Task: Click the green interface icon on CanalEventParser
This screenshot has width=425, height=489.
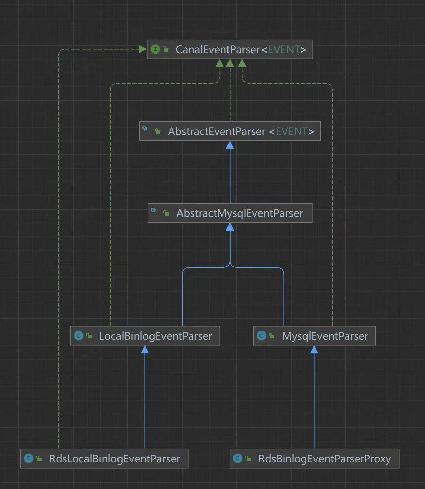Action: click(x=155, y=49)
